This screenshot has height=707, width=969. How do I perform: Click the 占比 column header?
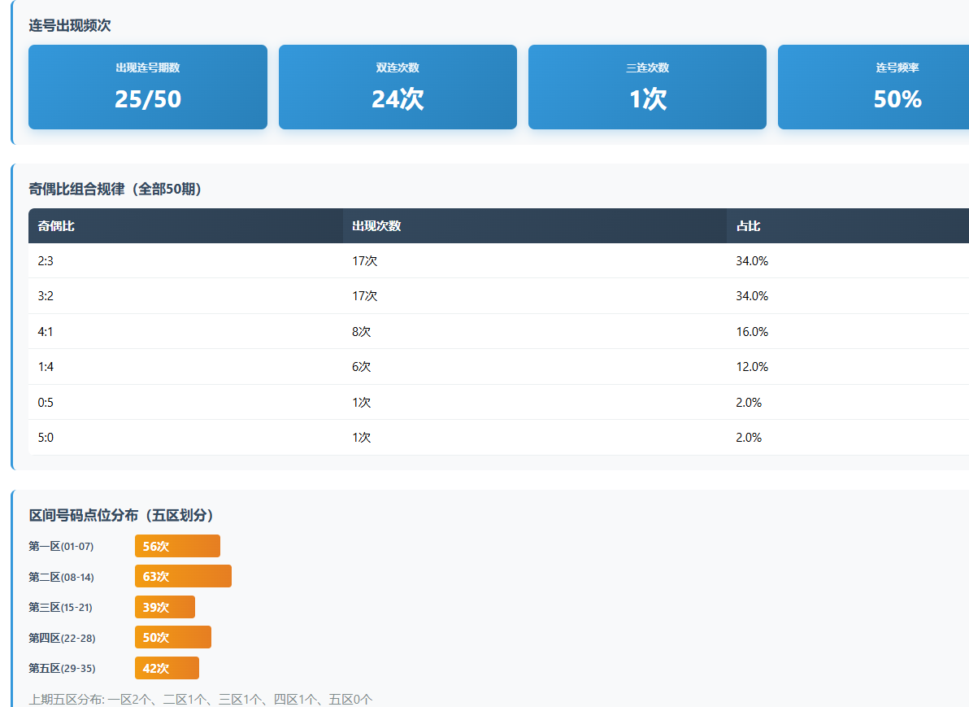(748, 226)
